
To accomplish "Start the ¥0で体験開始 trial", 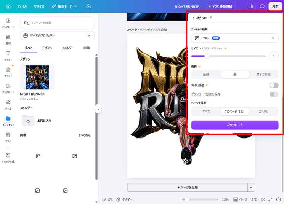I will (x=220, y=6).
